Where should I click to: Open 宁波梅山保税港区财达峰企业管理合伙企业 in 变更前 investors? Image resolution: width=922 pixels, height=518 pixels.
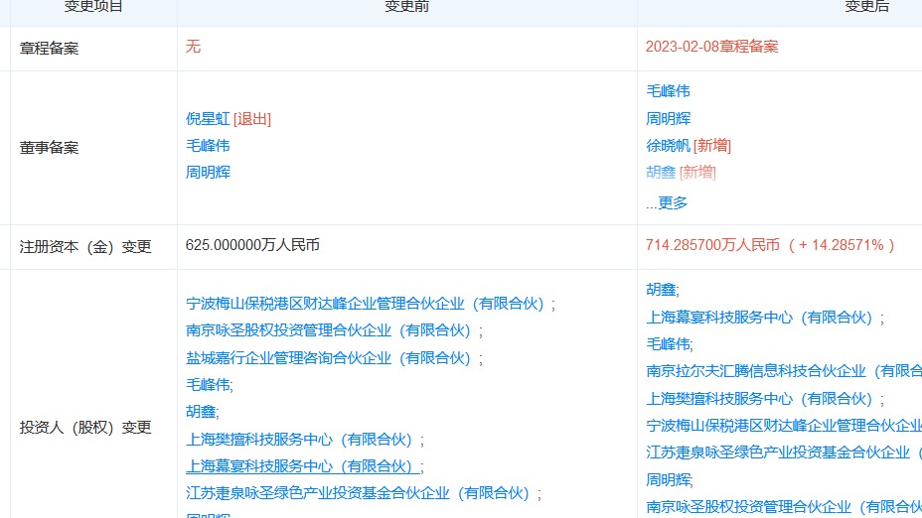[369, 304]
